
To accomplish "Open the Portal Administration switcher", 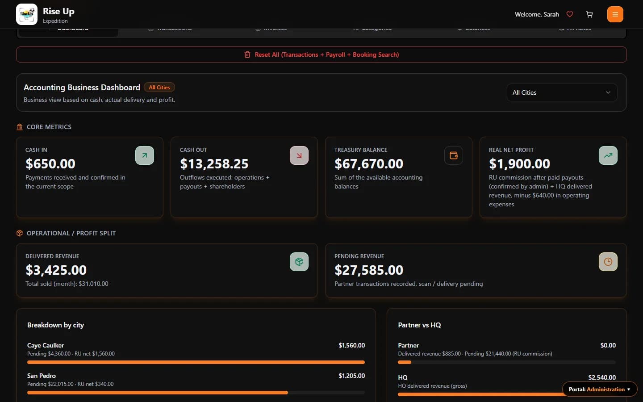I will click(x=600, y=389).
